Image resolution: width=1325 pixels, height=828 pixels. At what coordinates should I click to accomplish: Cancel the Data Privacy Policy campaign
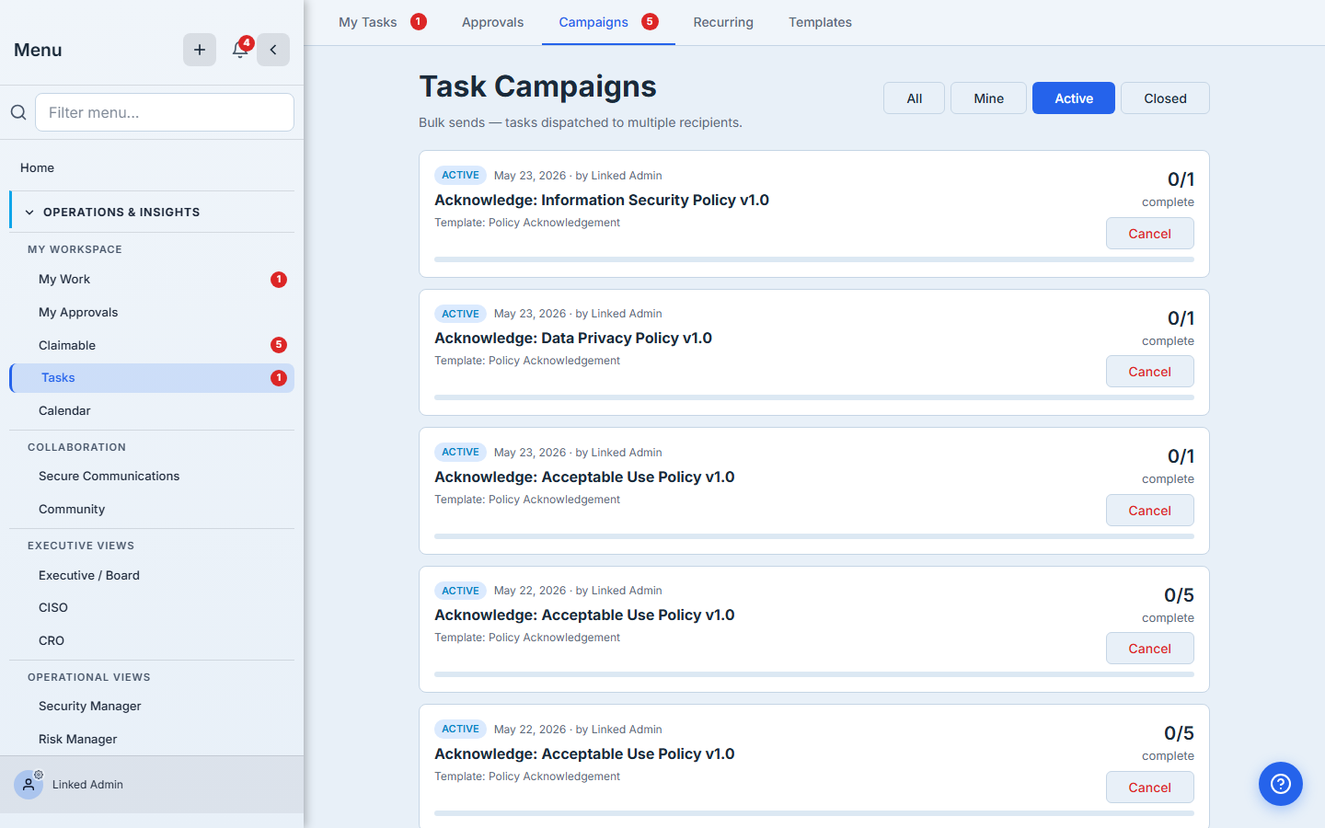tap(1150, 372)
